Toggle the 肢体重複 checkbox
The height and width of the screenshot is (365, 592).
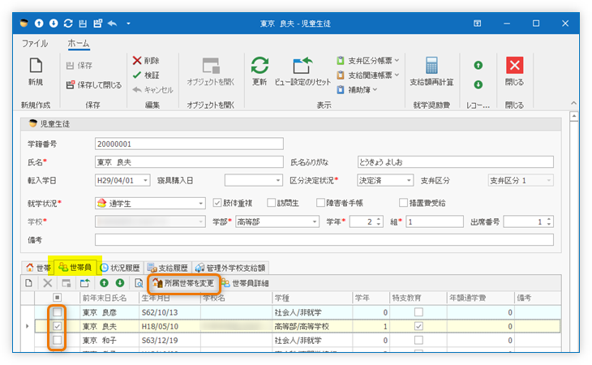point(217,203)
